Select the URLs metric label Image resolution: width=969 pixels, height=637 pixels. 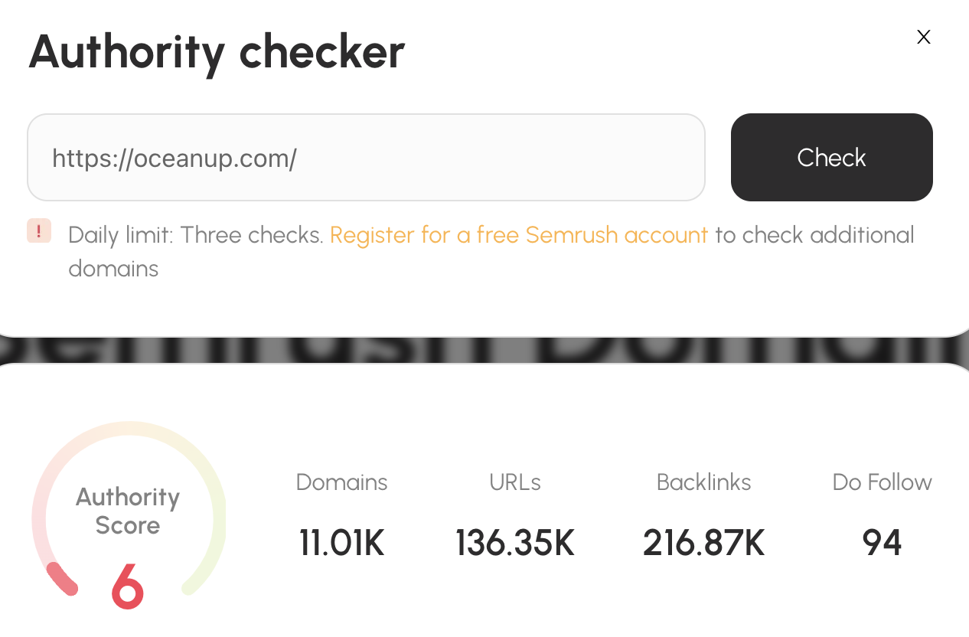coord(515,482)
